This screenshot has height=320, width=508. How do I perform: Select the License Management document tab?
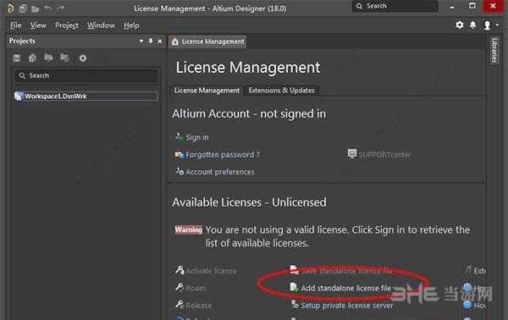click(x=207, y=41)
